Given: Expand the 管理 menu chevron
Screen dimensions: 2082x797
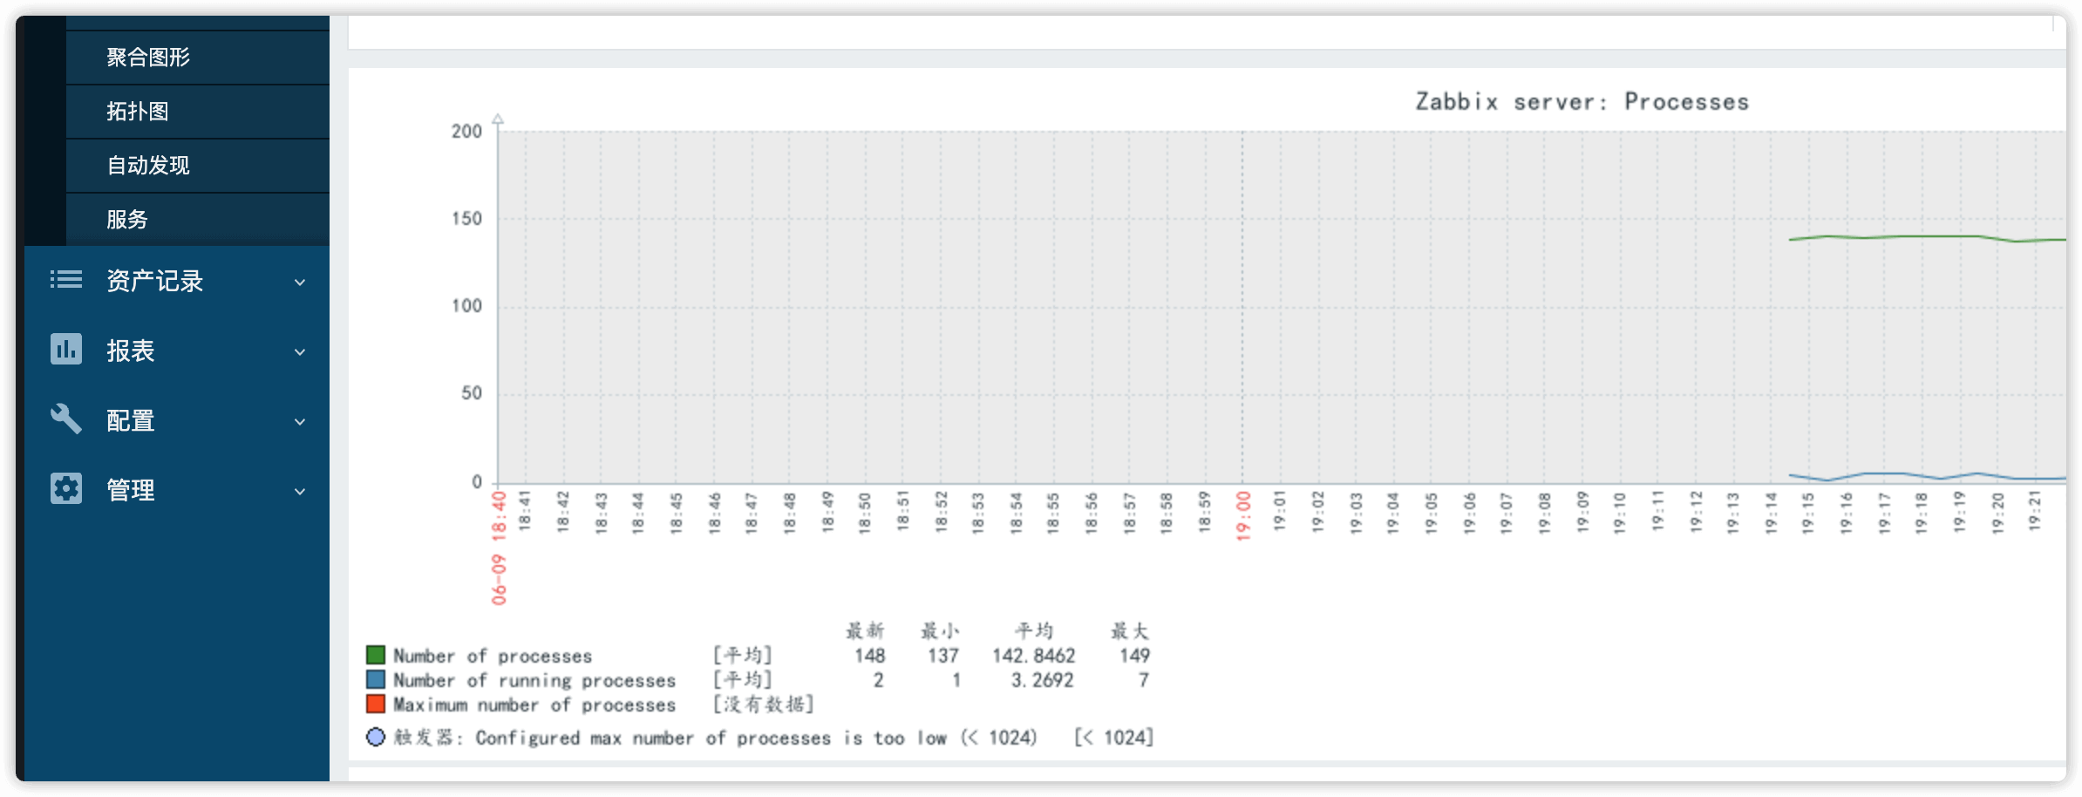Looking at the screenshot, I should (x=300, y=491).
